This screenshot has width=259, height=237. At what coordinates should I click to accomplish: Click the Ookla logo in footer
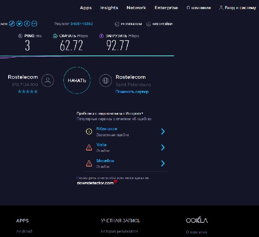(x=197, y=220)
